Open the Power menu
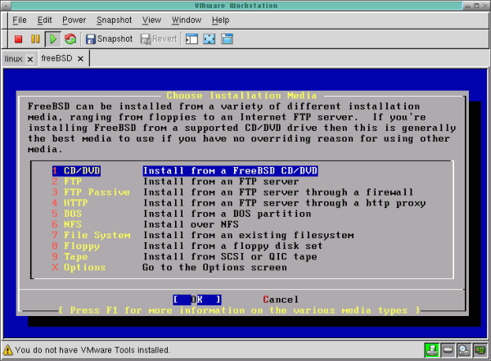Viewport: 491px width, 361px height. tap(74, 20)
